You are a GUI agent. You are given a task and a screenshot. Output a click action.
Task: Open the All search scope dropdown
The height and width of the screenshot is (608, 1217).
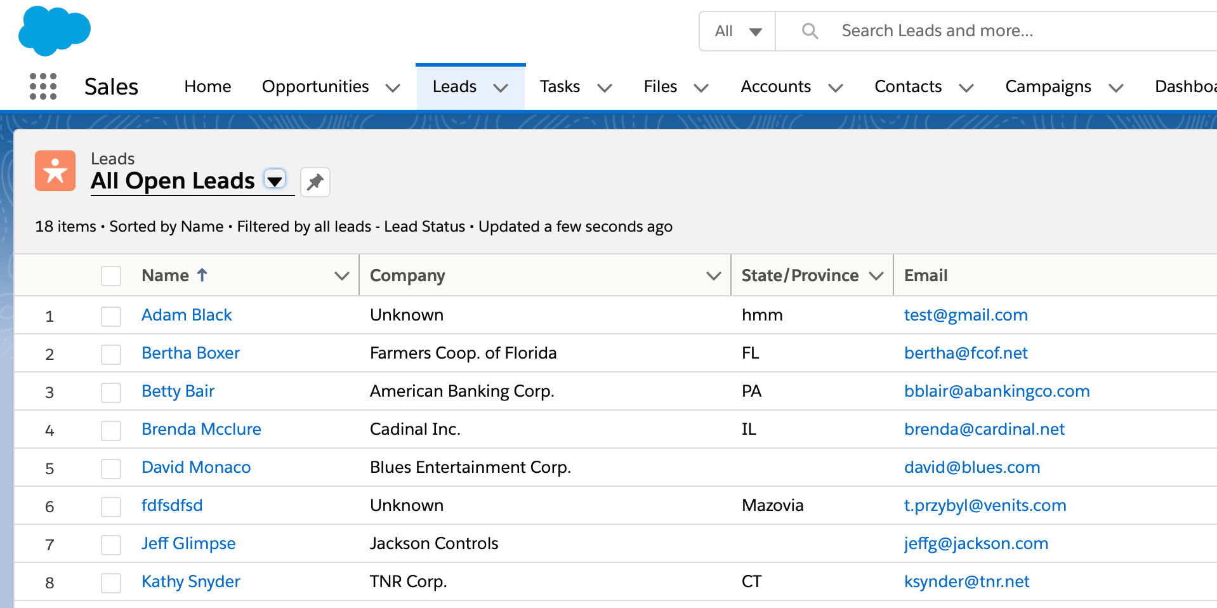click(x=737, y=30)
